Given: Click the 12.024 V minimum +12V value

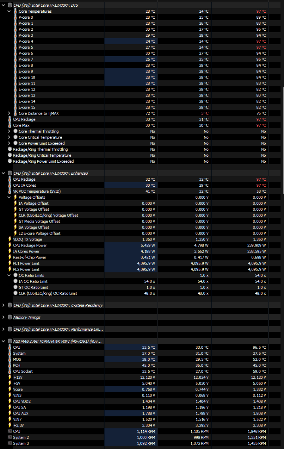Looking at the screenshot, I should point(201,377).
